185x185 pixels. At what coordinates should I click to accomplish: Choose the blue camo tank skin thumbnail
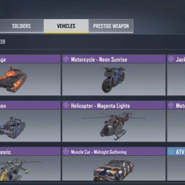pos(12,128)
